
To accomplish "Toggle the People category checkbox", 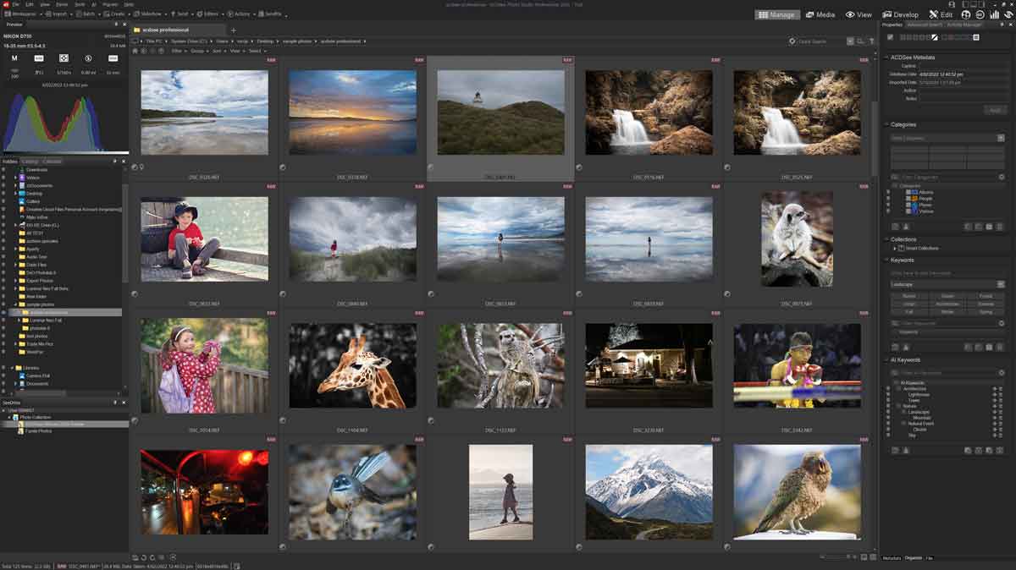I will tap(908, 198).
